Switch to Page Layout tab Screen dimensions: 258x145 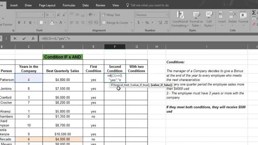click(x=47, y=5)
